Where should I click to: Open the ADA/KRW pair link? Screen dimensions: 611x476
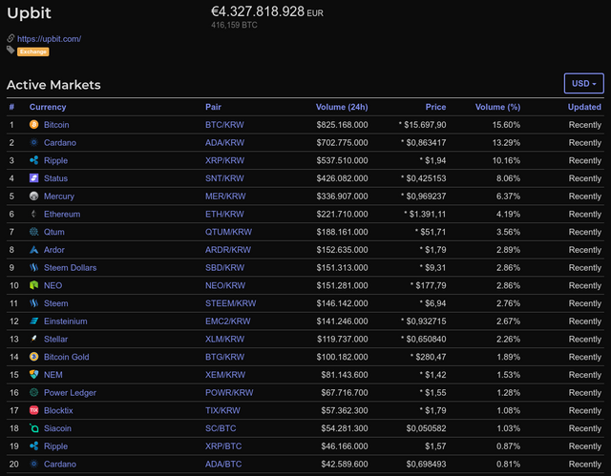(225, 143)
